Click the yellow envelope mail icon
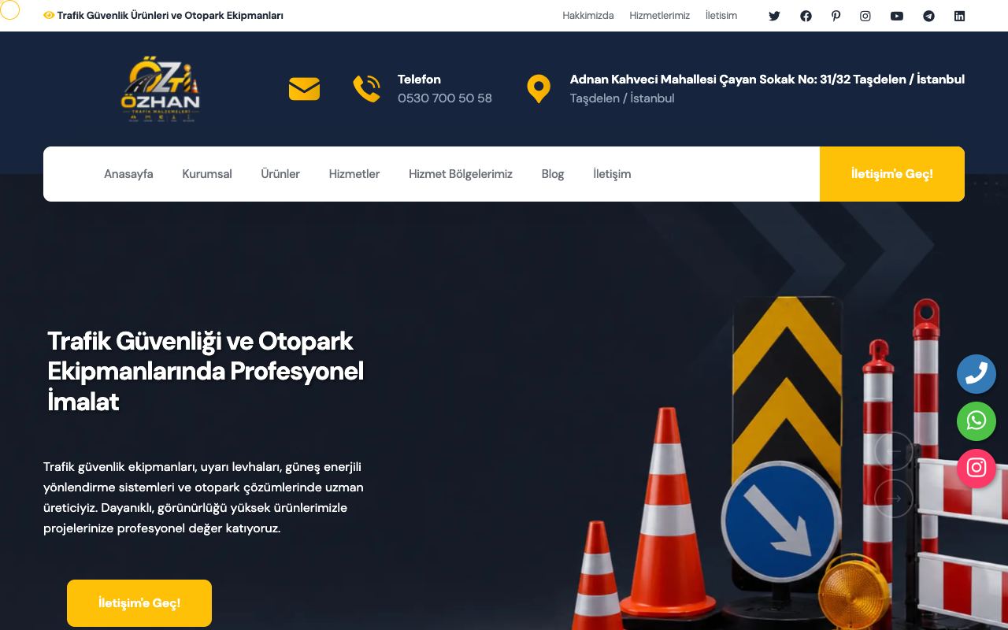 coord(304,89)
